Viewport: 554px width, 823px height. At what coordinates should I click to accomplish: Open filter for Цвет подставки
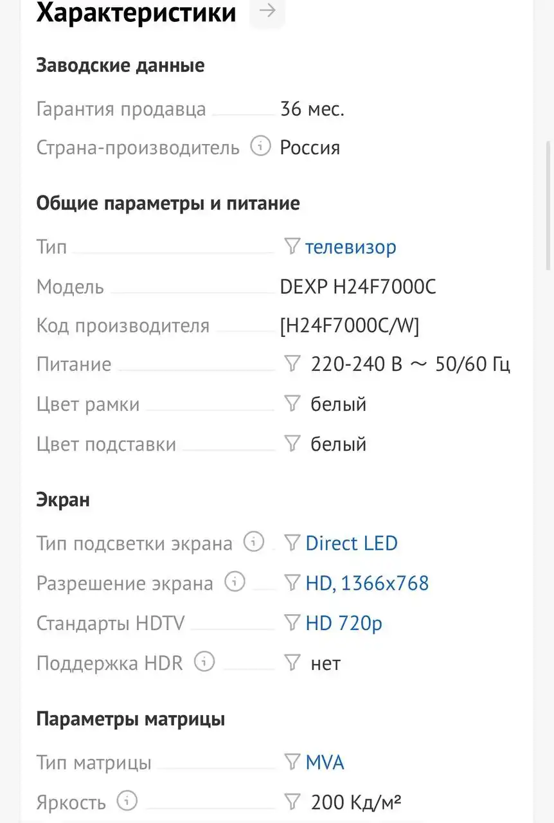(292, 443)
